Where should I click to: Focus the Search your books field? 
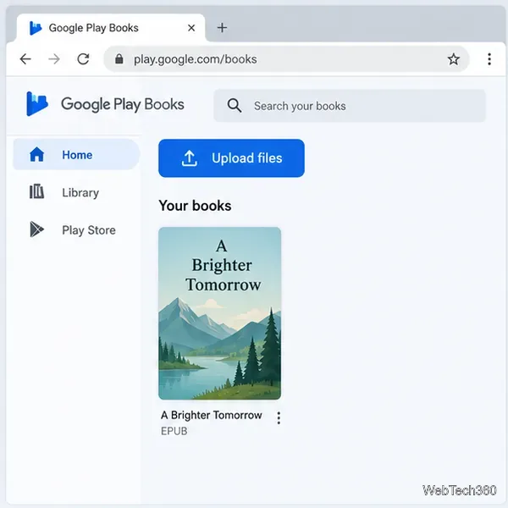pyautogui.click(x=349, y=106)
